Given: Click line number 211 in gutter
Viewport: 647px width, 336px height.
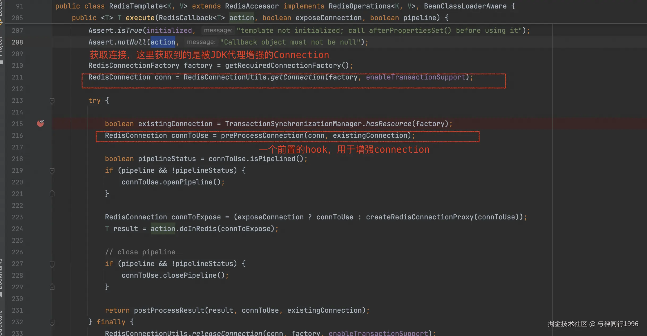Looking at the screenshot, I should coord(18,77).
